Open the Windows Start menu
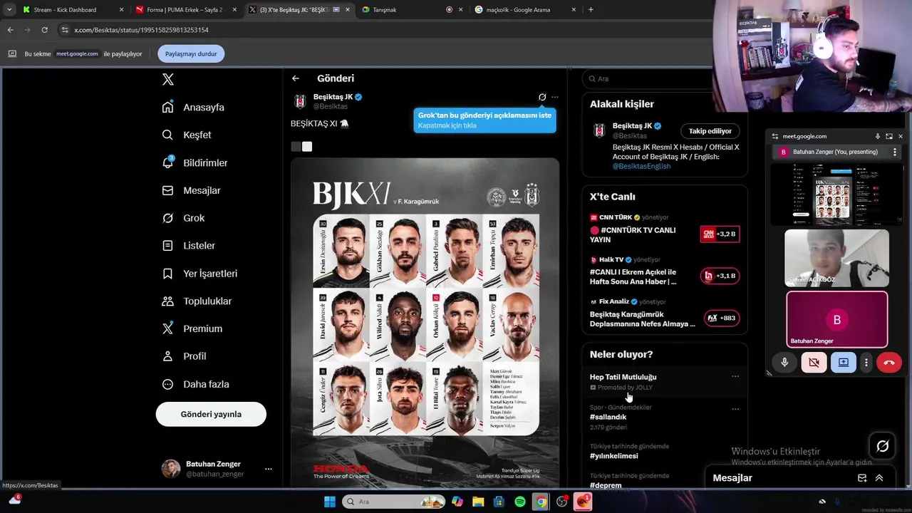 click(330, 502)
